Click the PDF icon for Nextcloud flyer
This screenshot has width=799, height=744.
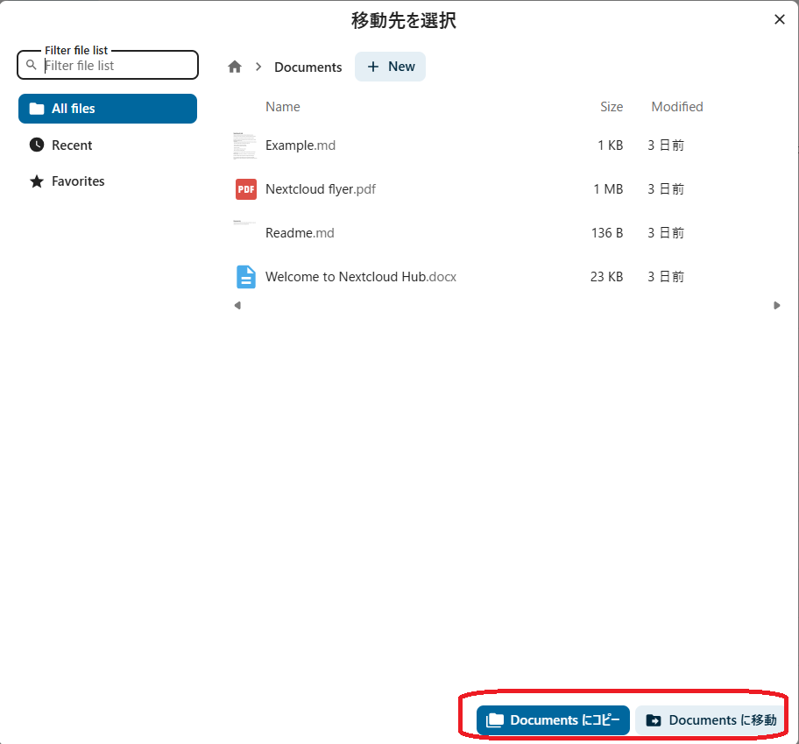246,189
